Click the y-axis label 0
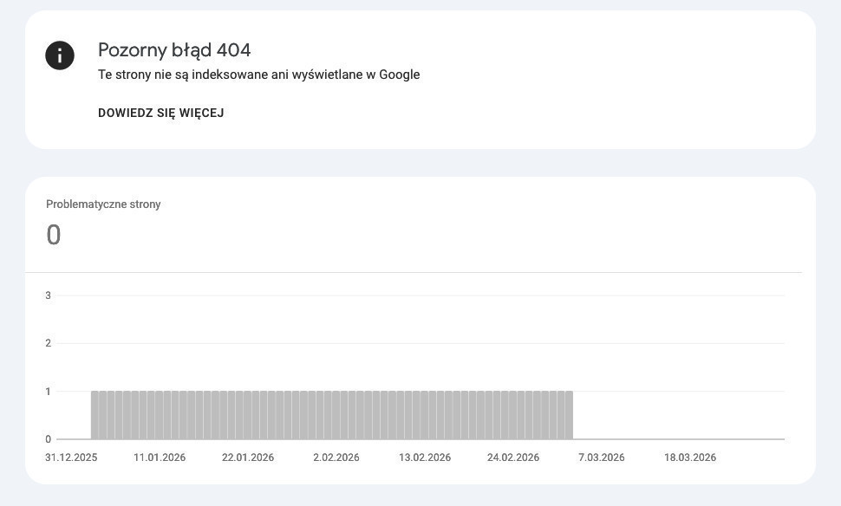 [49, 439]
